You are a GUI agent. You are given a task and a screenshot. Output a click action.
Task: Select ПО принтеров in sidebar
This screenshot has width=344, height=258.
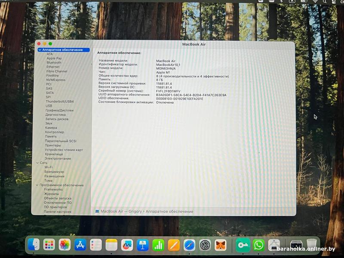(x=55, y=207)
